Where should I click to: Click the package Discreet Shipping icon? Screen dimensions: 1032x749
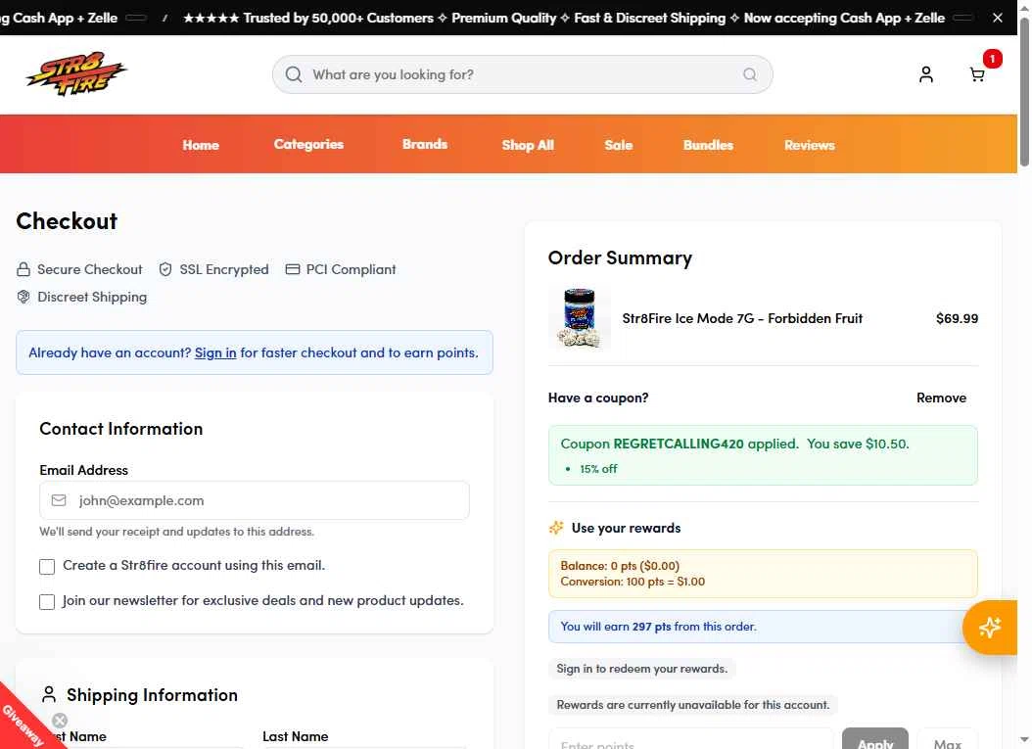pos(23,297)
